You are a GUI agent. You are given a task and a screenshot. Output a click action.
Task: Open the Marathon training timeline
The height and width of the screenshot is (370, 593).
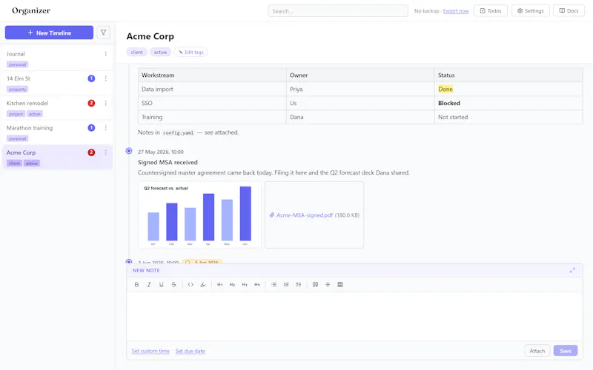[x=58, y=132]
